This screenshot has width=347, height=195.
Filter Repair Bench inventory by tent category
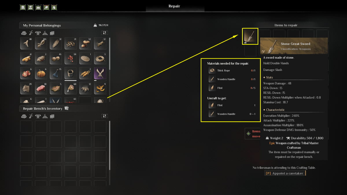pyautogui.click(x=45, y=116)
